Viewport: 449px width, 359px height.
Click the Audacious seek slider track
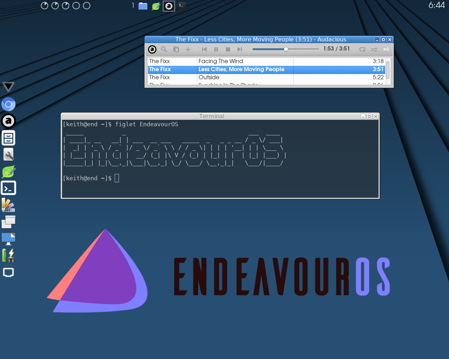point(286,49)
